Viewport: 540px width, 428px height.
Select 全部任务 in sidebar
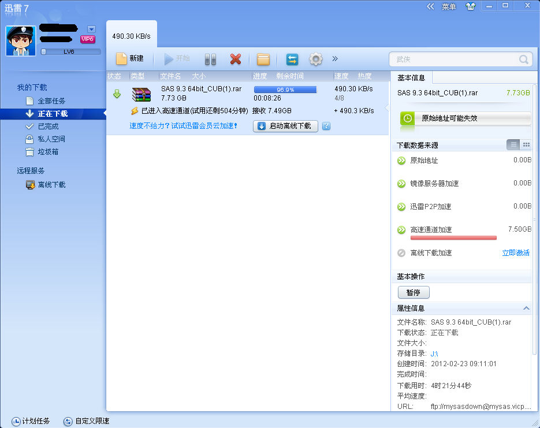pos(51,101)
